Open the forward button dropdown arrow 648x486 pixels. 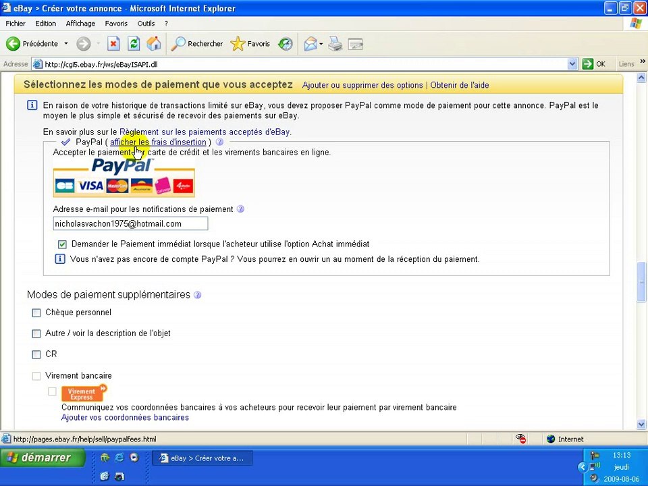98,43
